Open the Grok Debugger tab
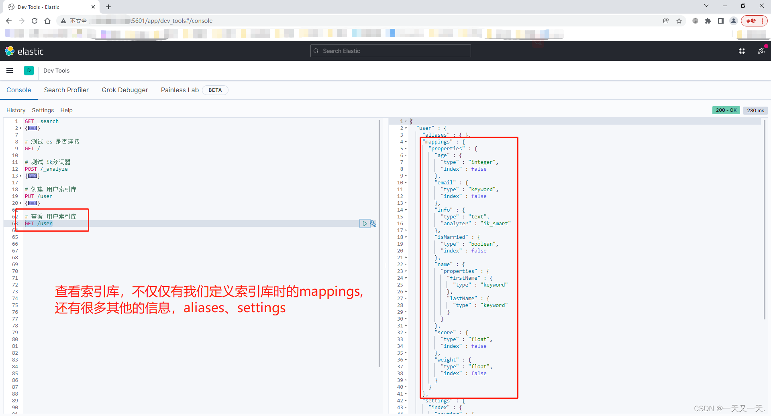This screenshot has width=771, height=416. [x=125, y=90]
